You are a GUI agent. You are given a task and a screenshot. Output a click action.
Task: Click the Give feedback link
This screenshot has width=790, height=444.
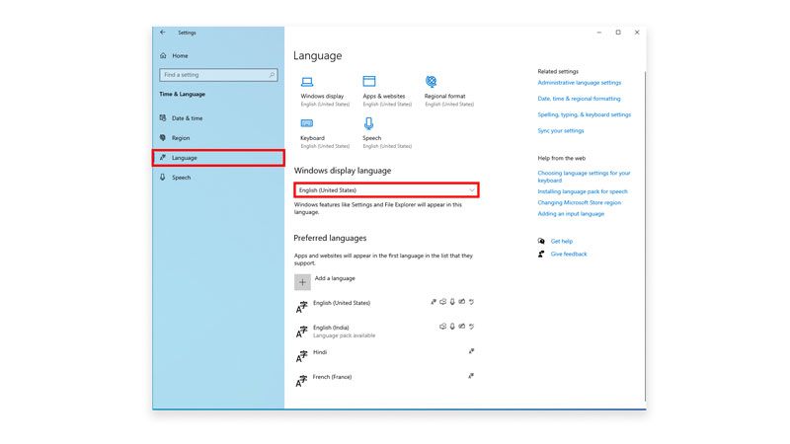pos(569,255)
